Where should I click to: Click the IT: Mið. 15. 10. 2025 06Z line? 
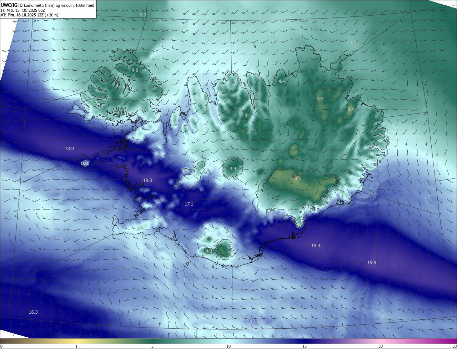point(23,10)
